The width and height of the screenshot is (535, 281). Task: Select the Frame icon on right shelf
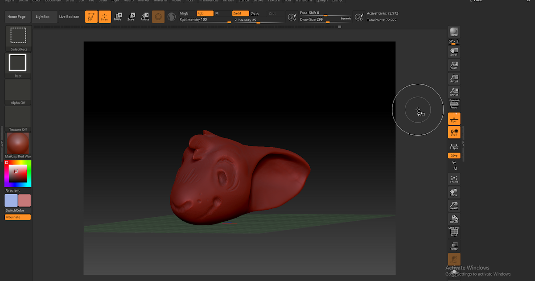click(x=454, y=178)
